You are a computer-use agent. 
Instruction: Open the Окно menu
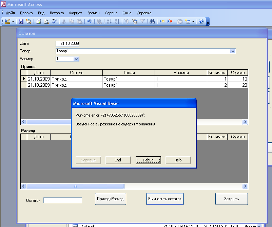[x=127, y=13]
